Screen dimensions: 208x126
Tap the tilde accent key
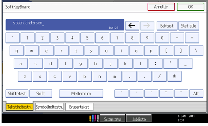[x=166, y=94]
